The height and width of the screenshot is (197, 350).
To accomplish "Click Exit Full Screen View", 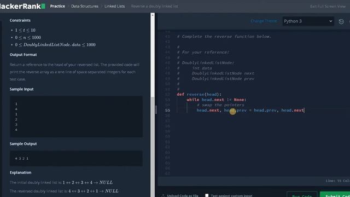I will 328,7.
